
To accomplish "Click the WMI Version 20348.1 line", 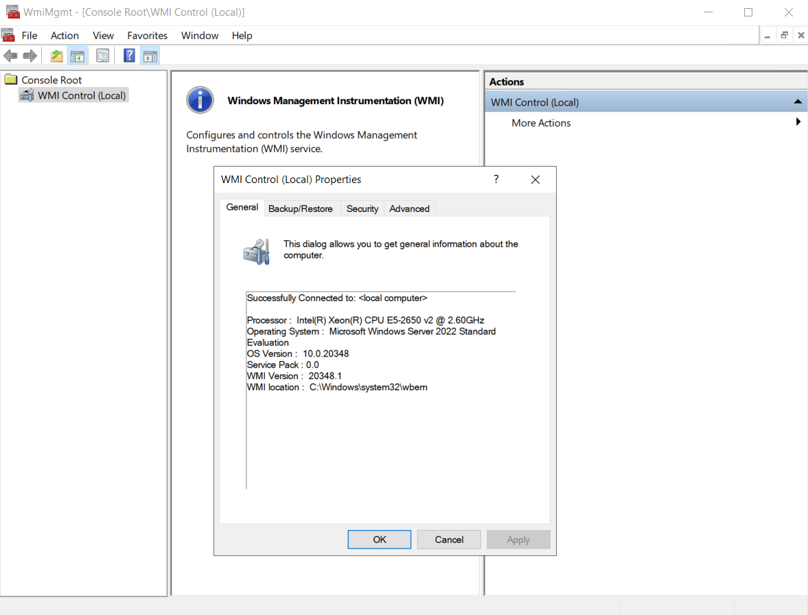I will [295, 376].
